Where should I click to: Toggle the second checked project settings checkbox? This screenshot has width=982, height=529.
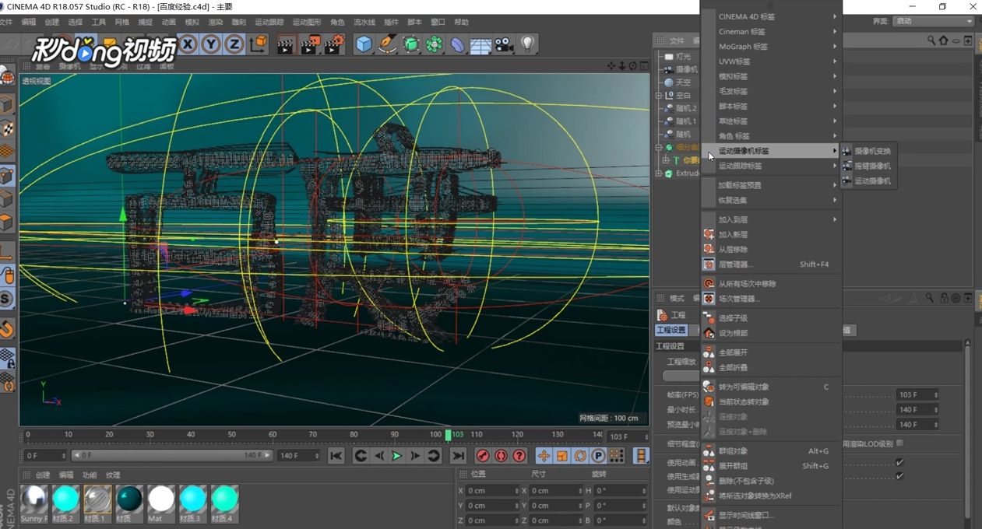pos(899,476)
